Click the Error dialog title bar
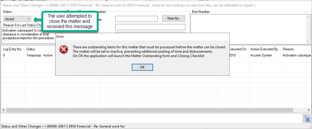Viewport: 312px width, 129px height. pyautogui.click(x=142, y=37)
